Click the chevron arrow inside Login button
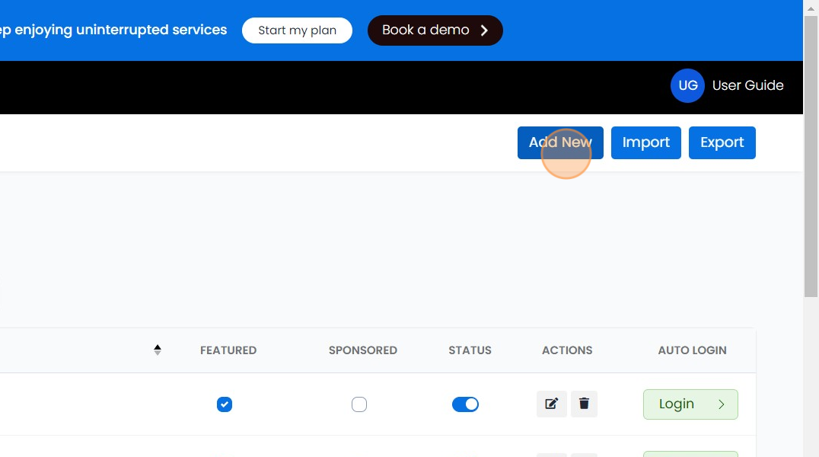The height and width of the screenshot is (457, 819). pos(721,404)
